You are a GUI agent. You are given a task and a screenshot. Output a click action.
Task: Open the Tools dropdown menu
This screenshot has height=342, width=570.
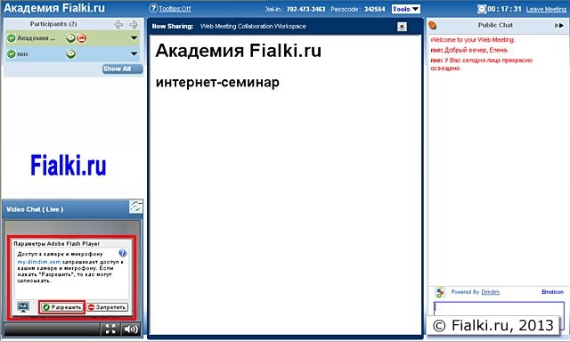click(406, 9)
